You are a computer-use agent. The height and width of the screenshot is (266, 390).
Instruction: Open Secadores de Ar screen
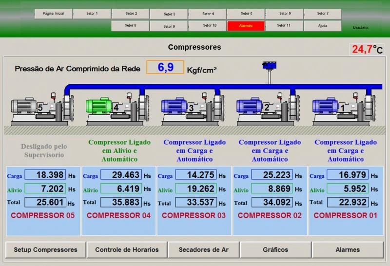click(203, 250)
